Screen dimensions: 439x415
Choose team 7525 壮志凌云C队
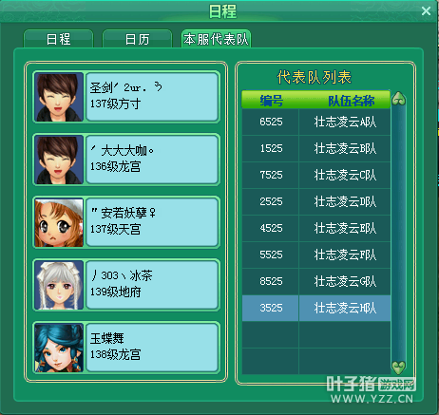(316, 175)
